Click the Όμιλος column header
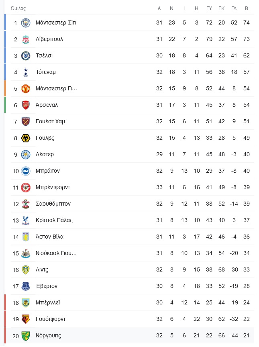Viewport: 259px width, 347px height. (x=18, y=8)
